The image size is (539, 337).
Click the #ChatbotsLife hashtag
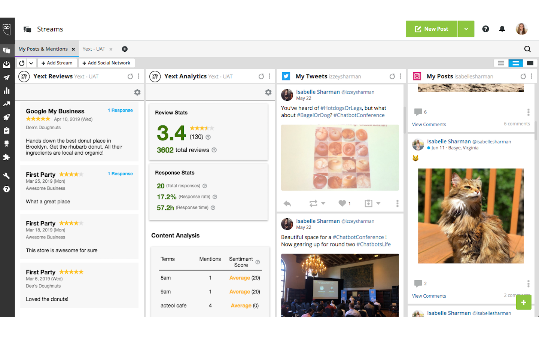(x=374, y=244)
